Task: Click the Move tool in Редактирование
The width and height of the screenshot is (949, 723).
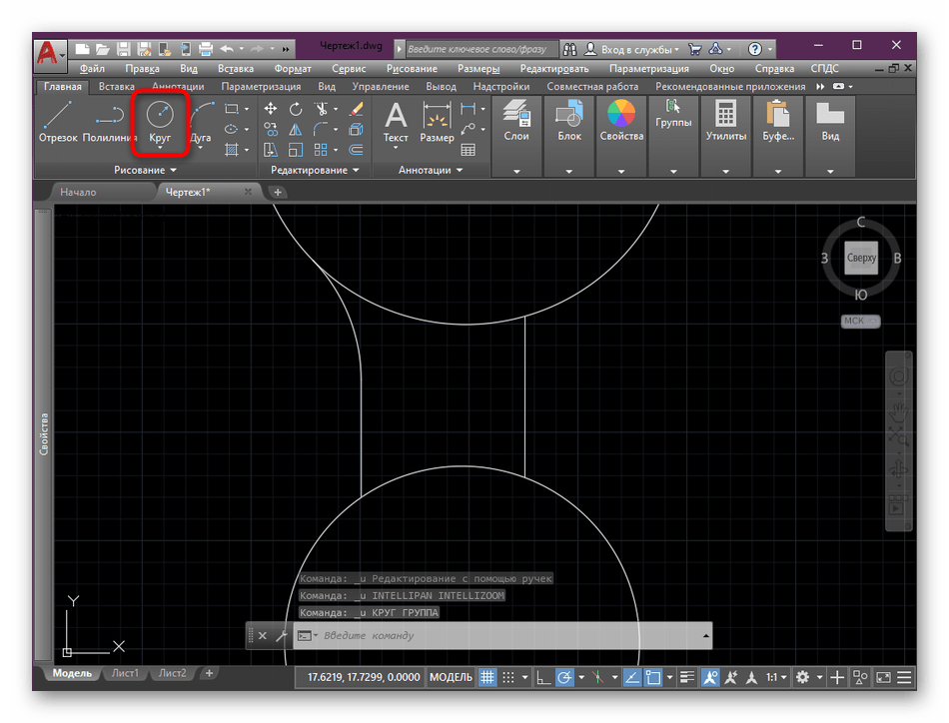Action: tap(271, 109)
